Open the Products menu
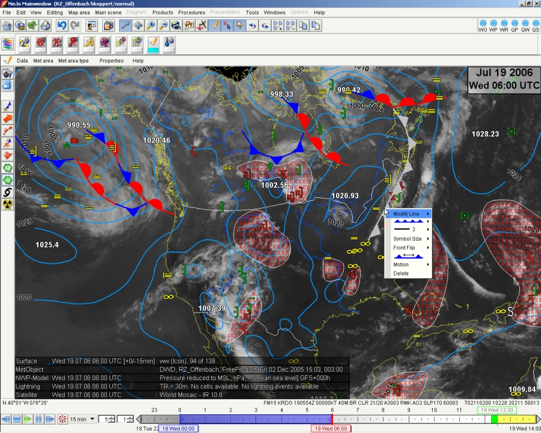This screenshot has height=433, width=541. 162,13
